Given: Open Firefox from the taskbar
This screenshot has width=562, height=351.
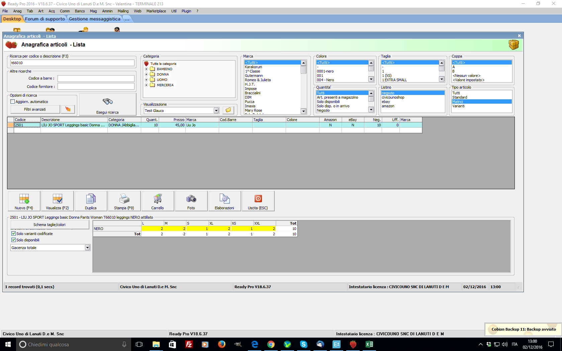Looking at the screenshot, I should point(221,344).
